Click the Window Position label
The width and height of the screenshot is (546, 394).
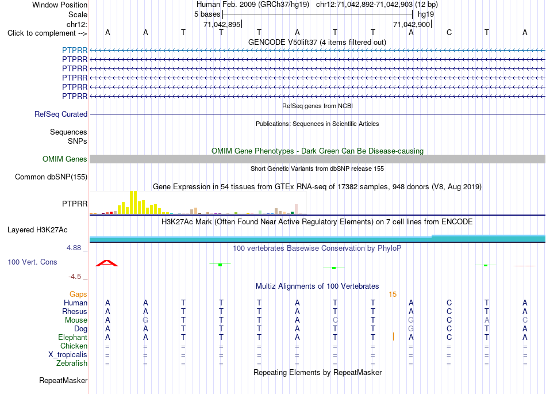60,5
